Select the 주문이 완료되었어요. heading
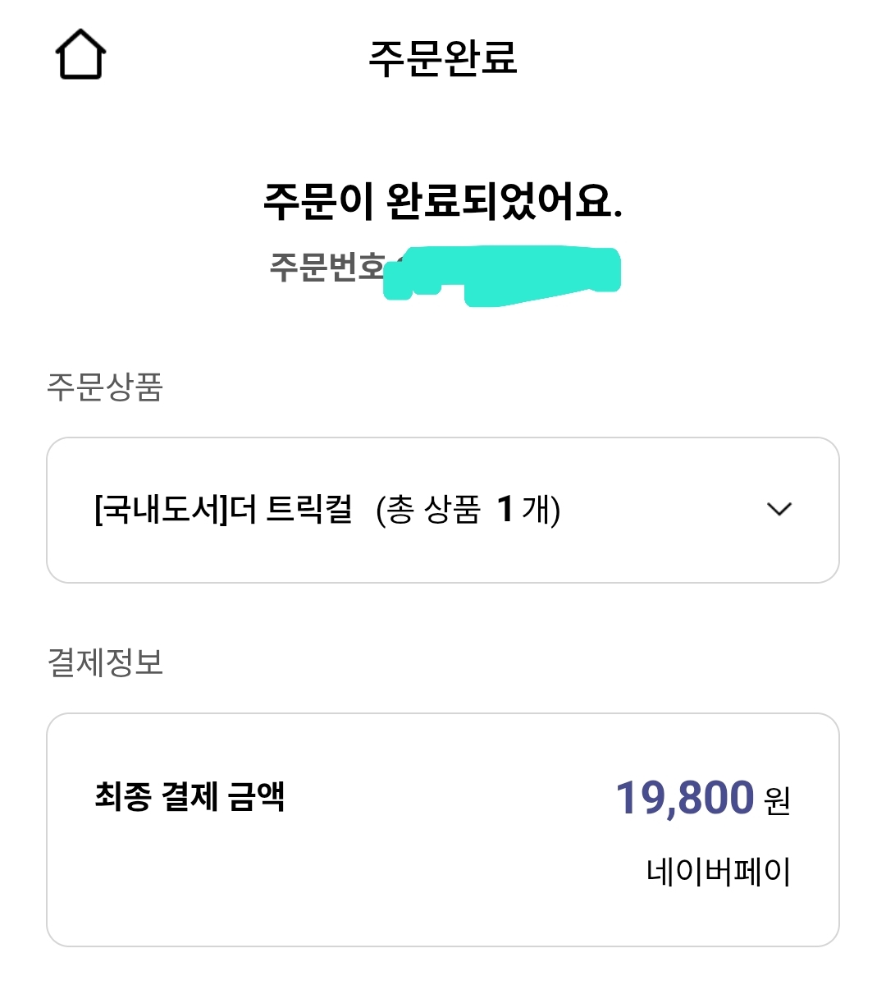This screenshot has height=985, width=886. [x=443, y=200]
